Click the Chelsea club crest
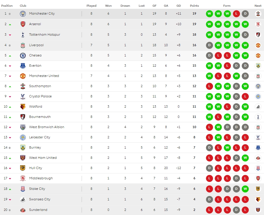Image resolution: width=264 pixels, height=215 pixels. tap(23, 56)
